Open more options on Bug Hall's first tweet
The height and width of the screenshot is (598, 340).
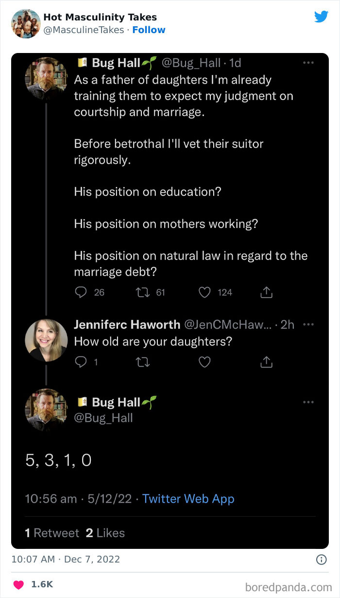tap(308, 63)
